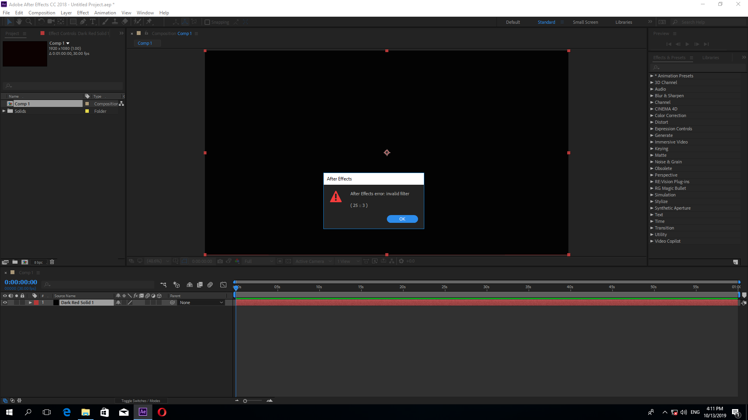Click the current time display 0:00:00:00

pyautogui.click(x=21, y=282)
